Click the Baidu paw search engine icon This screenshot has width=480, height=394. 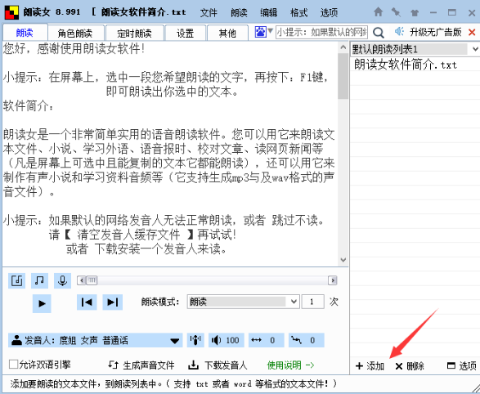pos(261,32)
